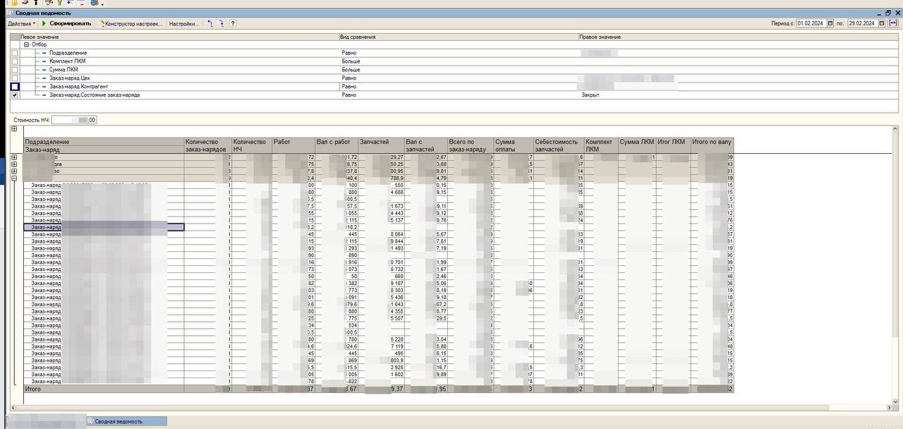The image size is (903, 429).
Task: Click the Всего по заказ-наряду column header
Action: coord(471,146)
